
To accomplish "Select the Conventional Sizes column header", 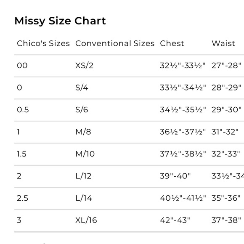I will click(x=115, y=43).
